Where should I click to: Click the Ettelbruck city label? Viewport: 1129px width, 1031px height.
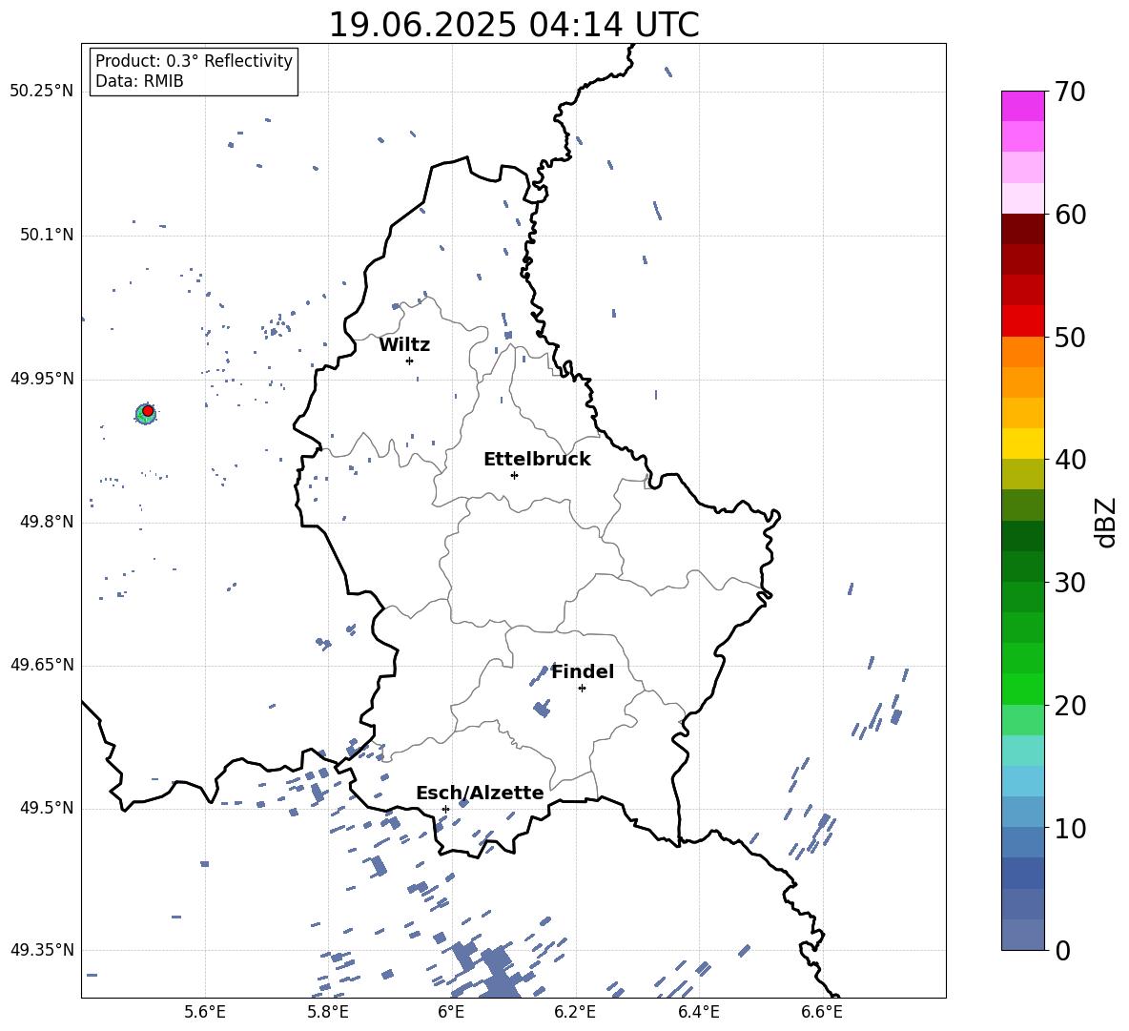tap(537, 460)
